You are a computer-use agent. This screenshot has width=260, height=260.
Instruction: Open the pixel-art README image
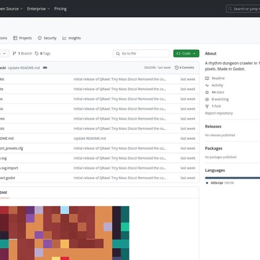(x=64, y=233)
